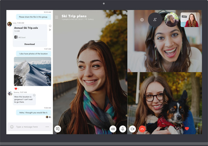Send a heart reaction in call
This screenshot has width=208, height=146.
click(x=187, y=129)
